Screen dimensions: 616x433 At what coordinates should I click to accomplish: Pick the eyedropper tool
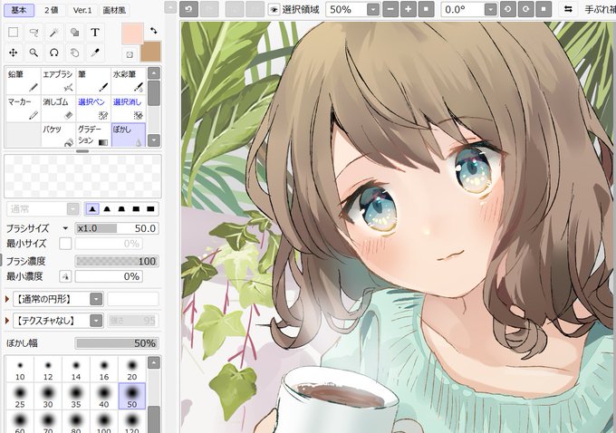click(95, 53)
